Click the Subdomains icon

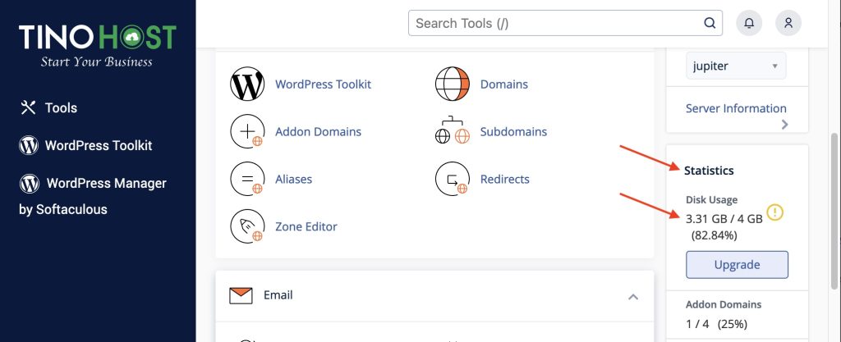coord(453,130)
